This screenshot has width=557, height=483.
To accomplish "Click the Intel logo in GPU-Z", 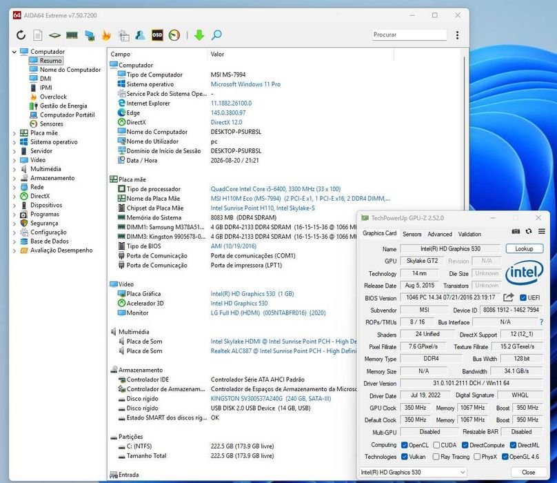I will [x=525, y=273].
